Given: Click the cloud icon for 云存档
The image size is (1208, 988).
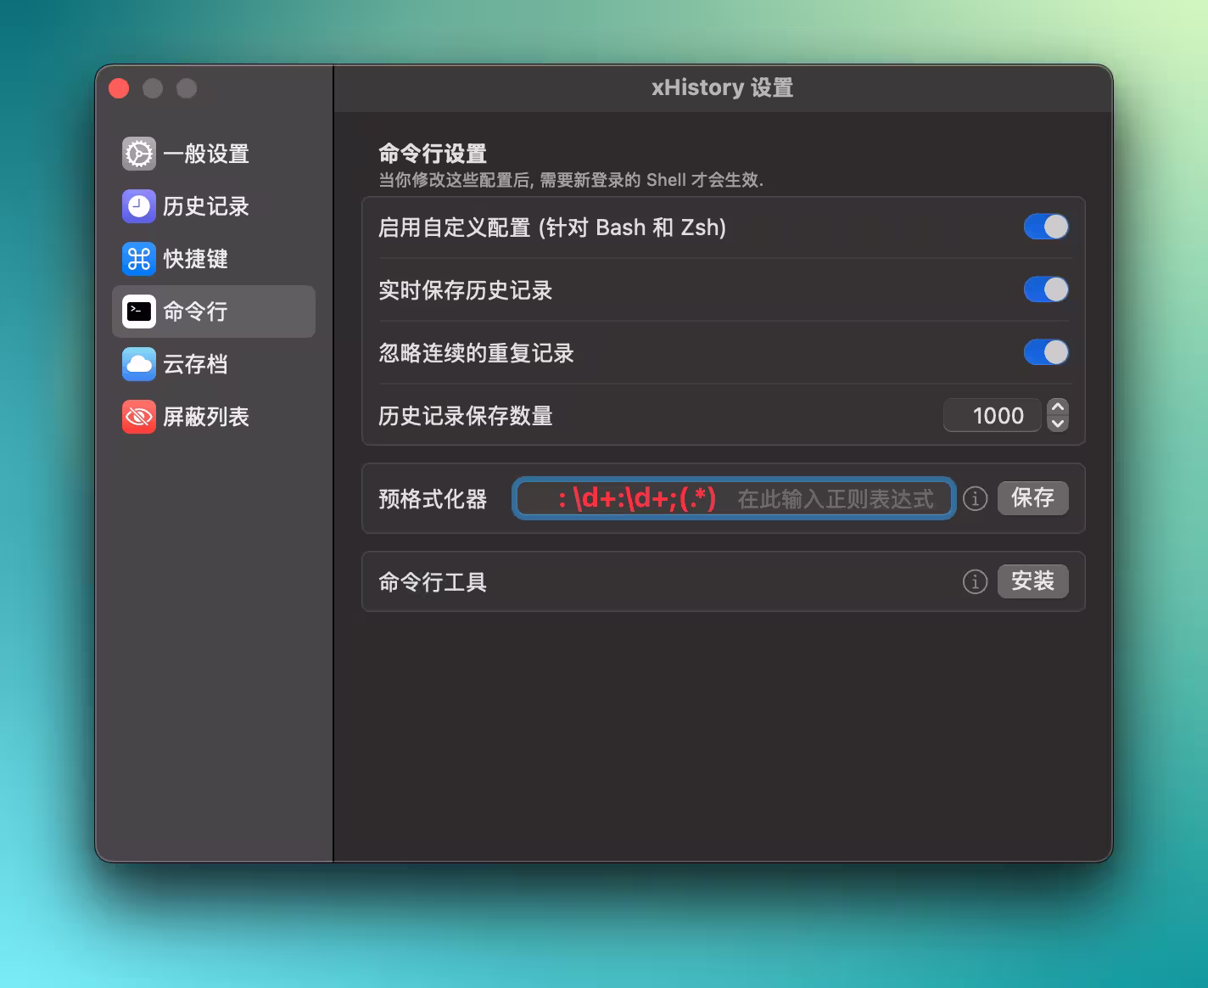Looking at the screenshot, I should point(139,364).
